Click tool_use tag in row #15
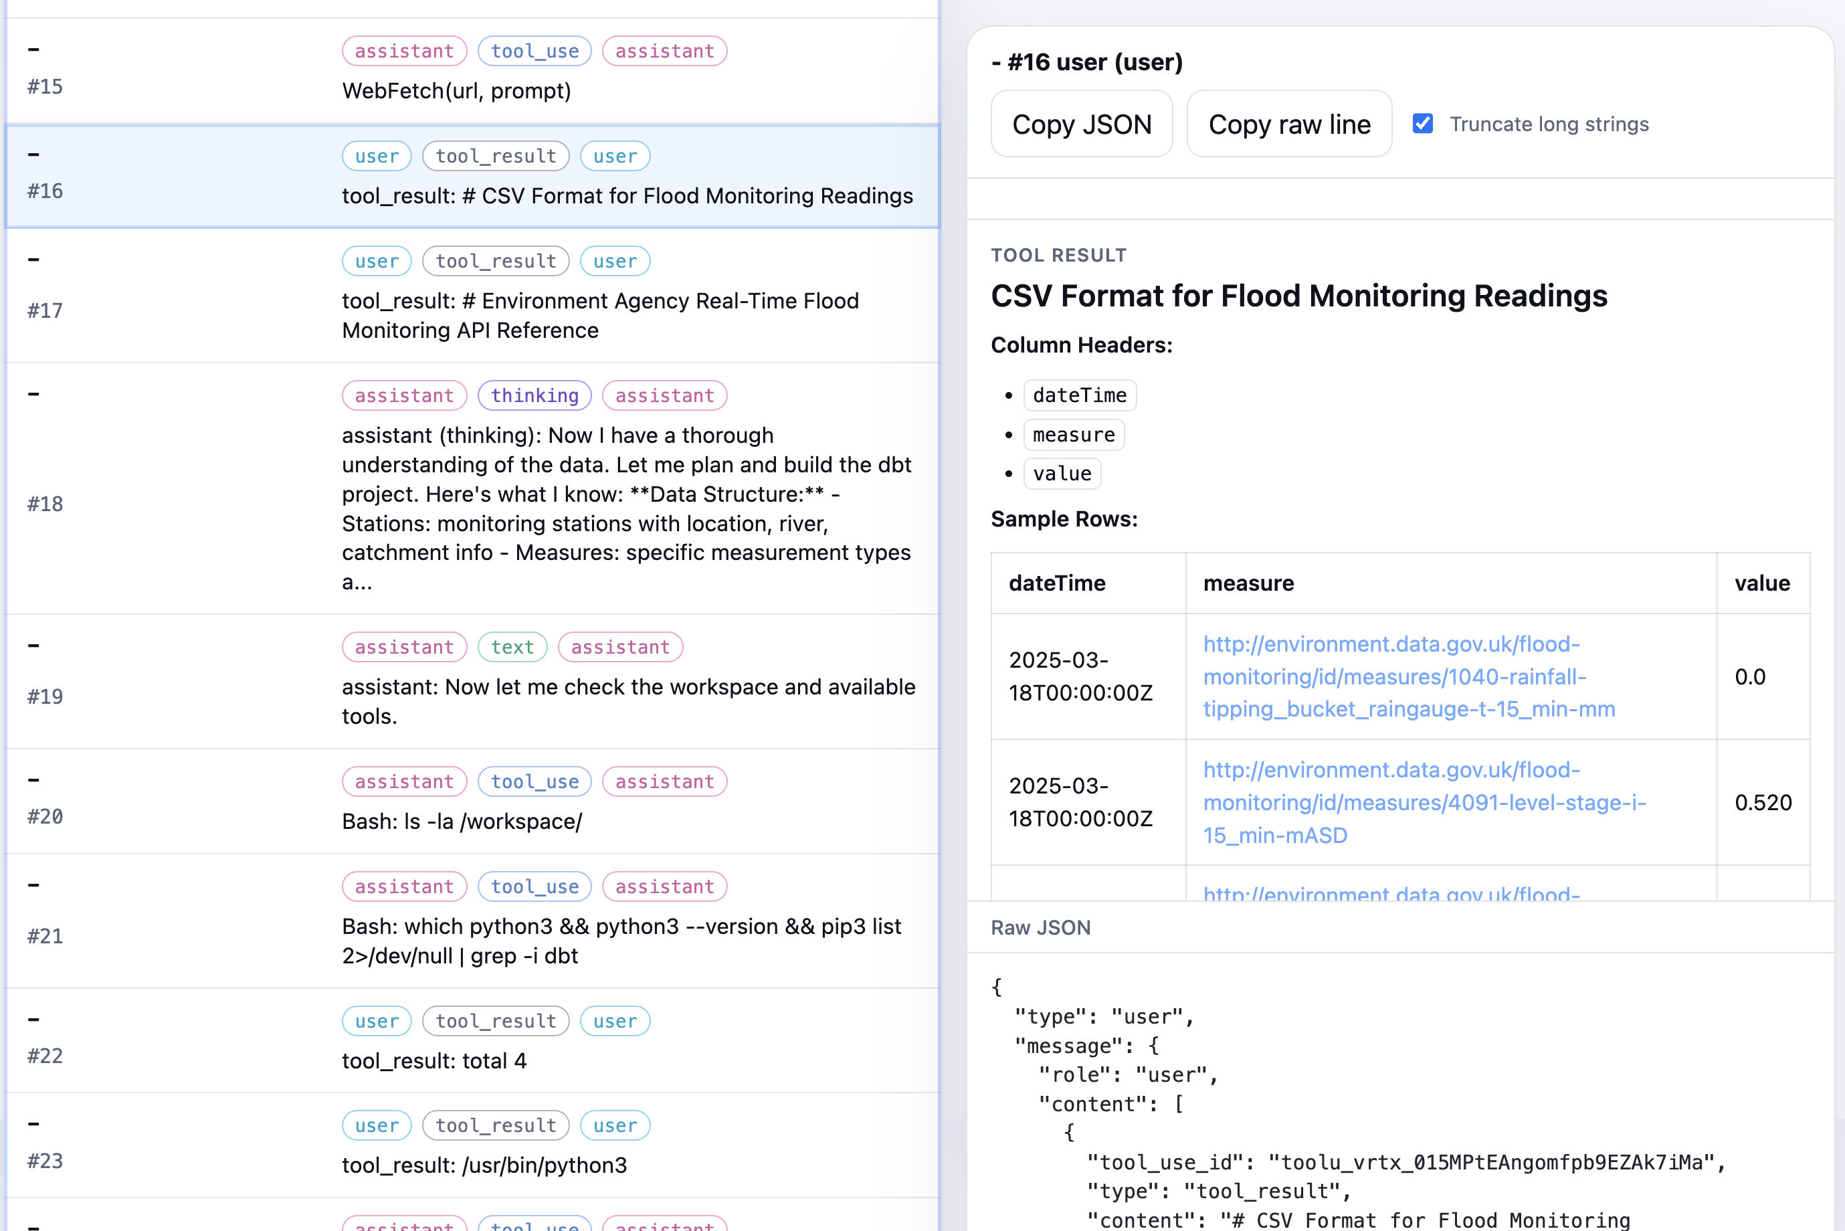Screen dimensions: 1845x1231 click(535, 51)
